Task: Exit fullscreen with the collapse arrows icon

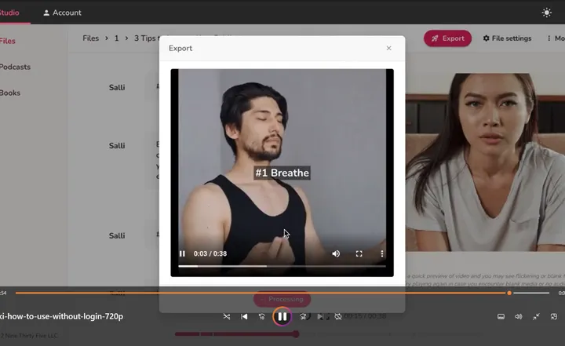Action: tap(536, 316)
